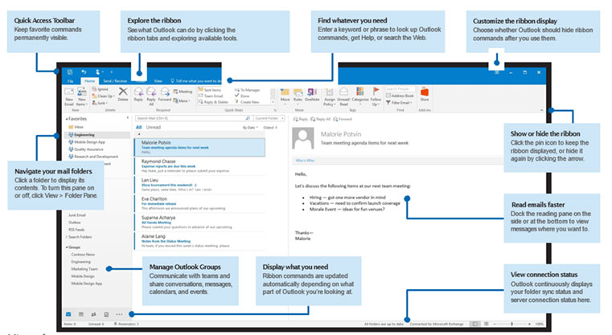Open the email from Raymond Chasse

(x=199, y=165)
